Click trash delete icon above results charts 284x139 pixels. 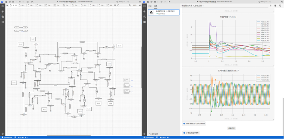click(275, 6)
